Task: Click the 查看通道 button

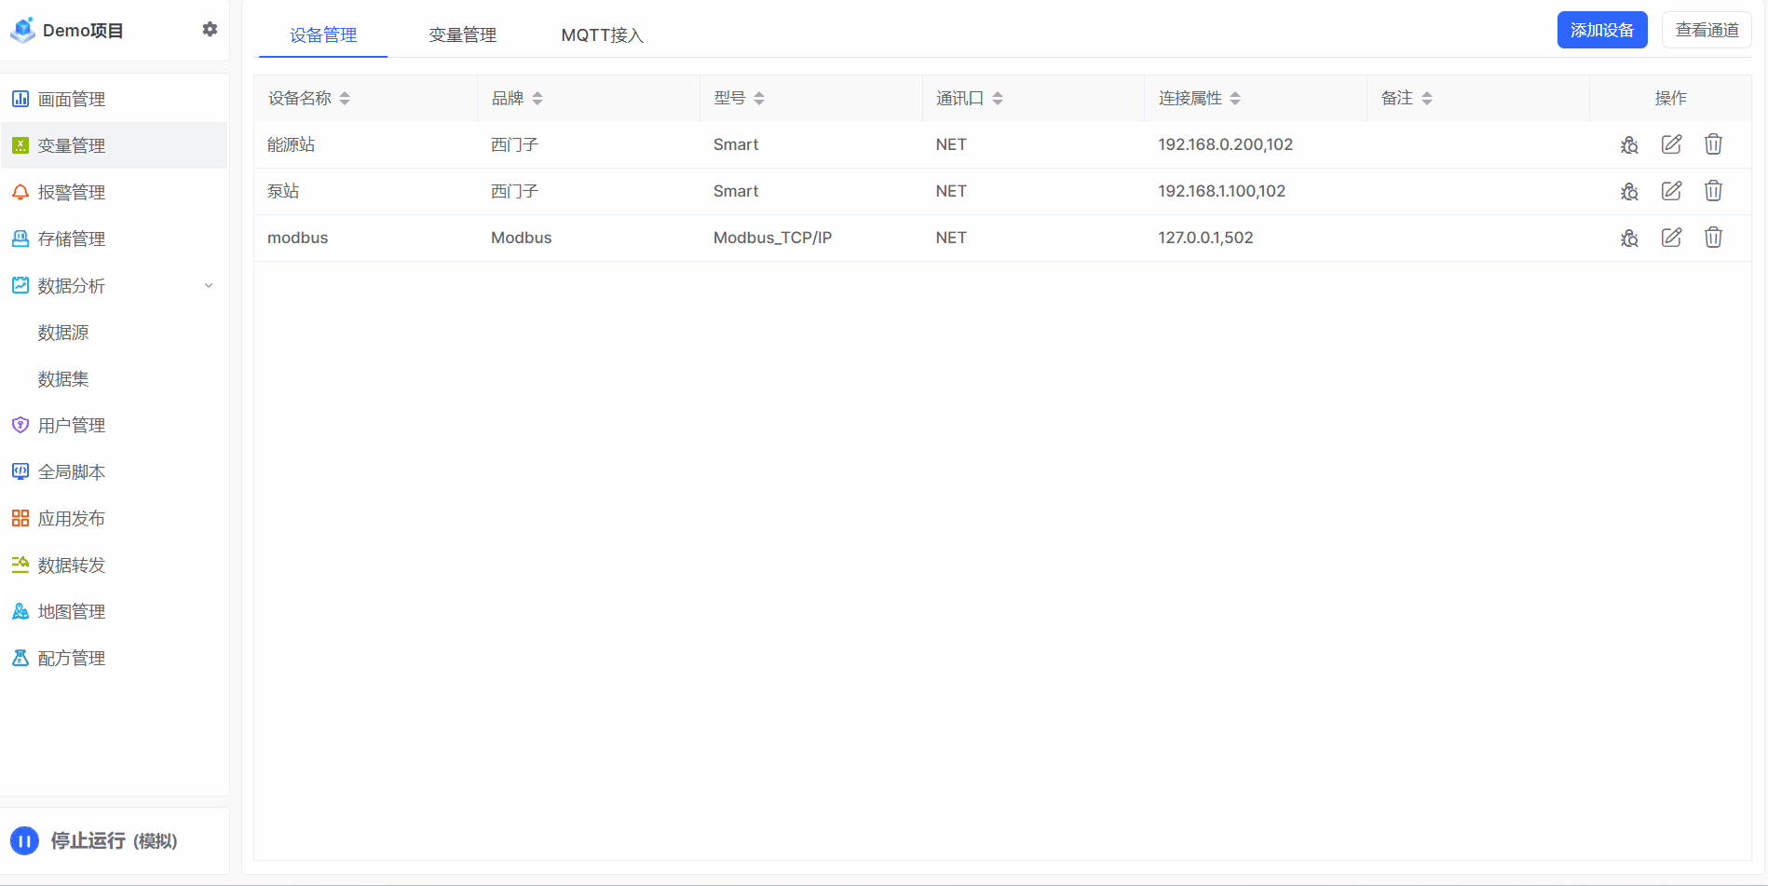Action: 1707,30
